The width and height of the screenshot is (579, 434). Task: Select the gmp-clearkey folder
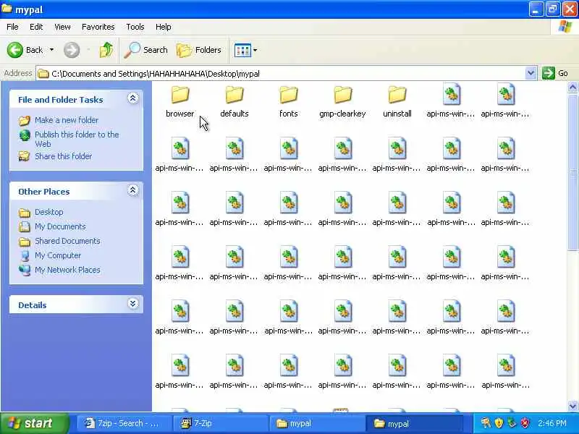[342, 101]
